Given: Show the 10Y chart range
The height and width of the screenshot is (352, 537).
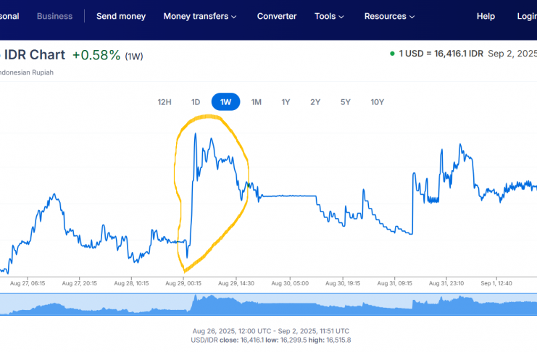Looking at the screenshot, I should point(377,102).
